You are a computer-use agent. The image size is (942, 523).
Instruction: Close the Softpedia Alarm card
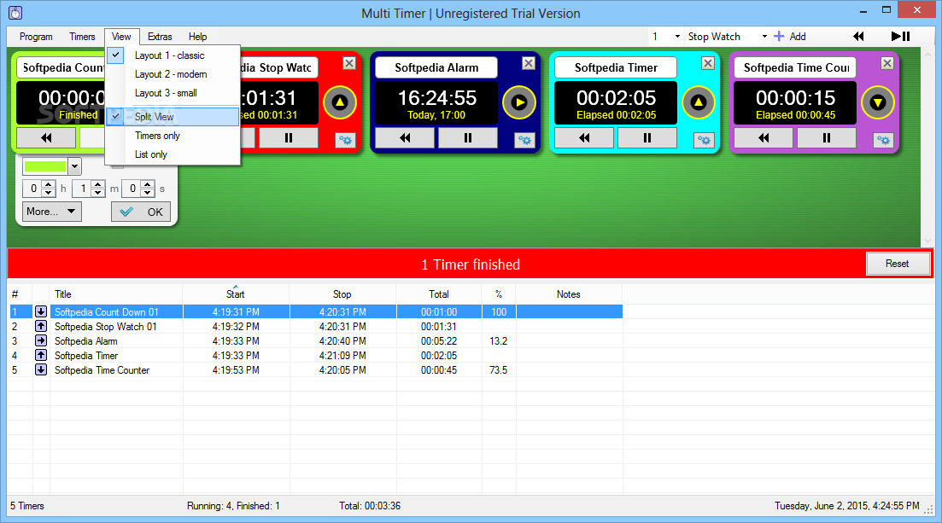point(528,63)
